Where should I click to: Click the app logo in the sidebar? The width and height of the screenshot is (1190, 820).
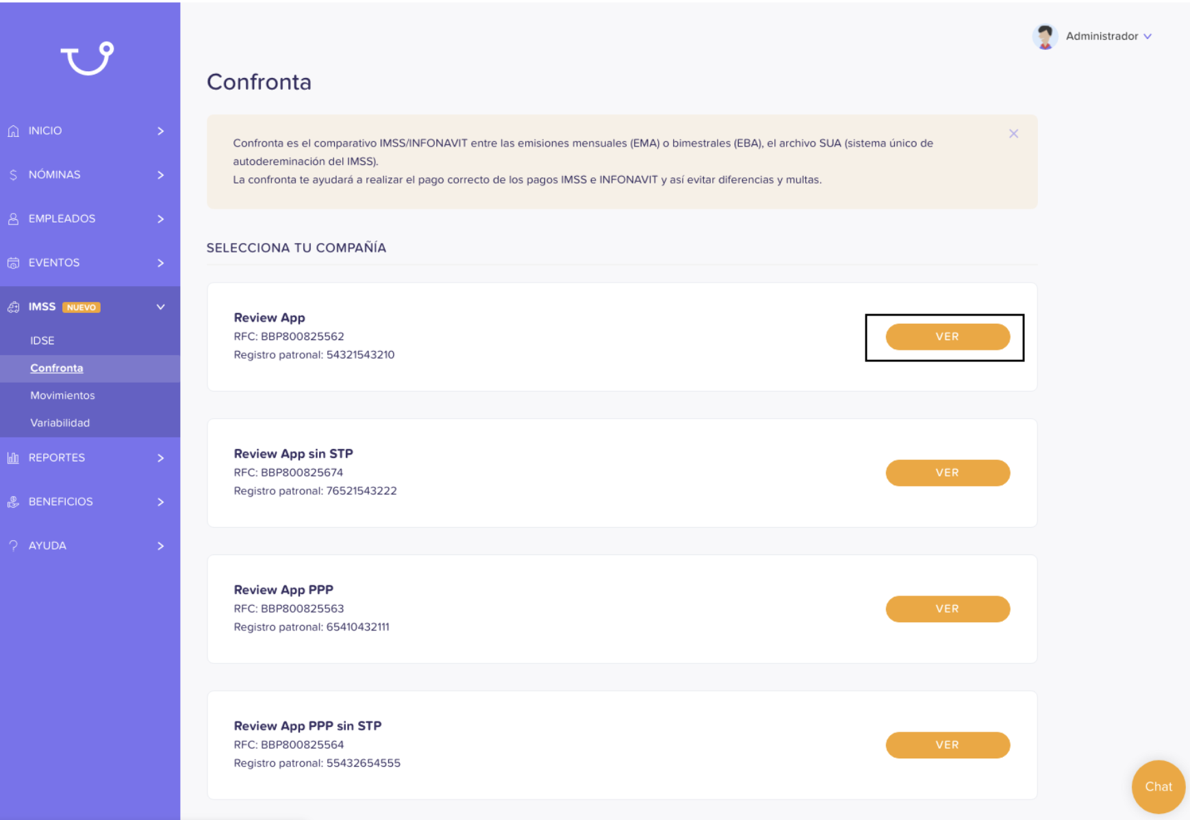pos(87,58)
